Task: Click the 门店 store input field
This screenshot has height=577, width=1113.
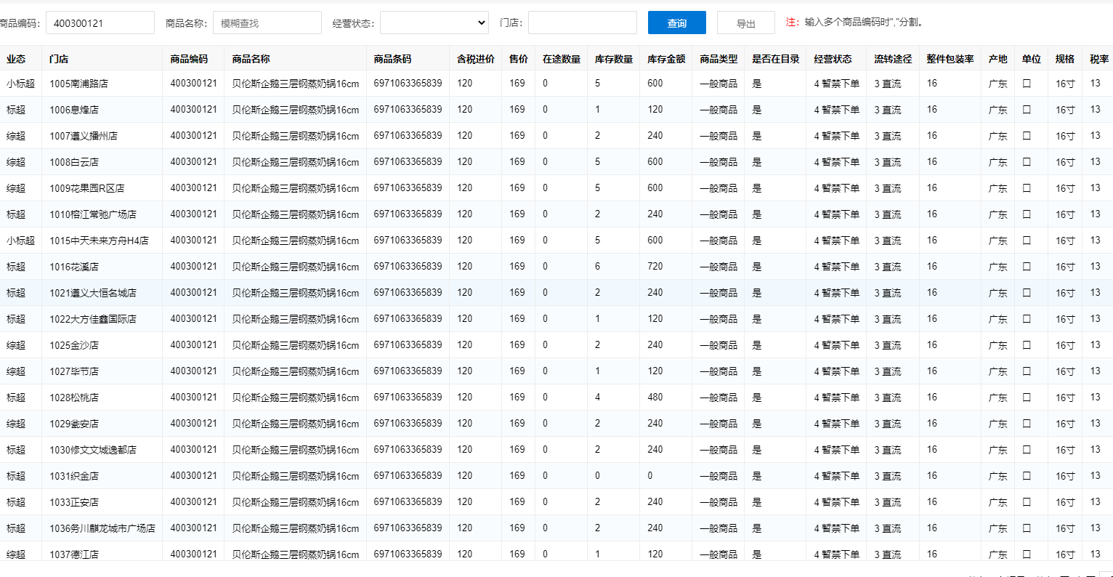Action: tap(582, 23)
